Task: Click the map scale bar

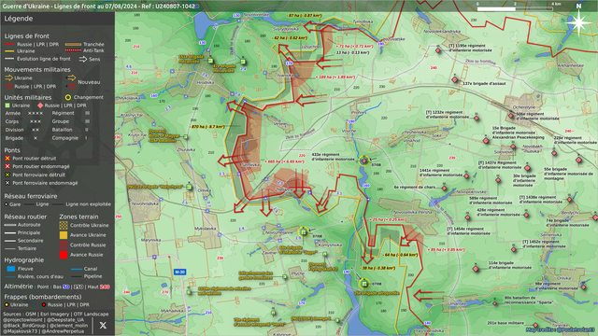Action: click(x=515, y=8)
